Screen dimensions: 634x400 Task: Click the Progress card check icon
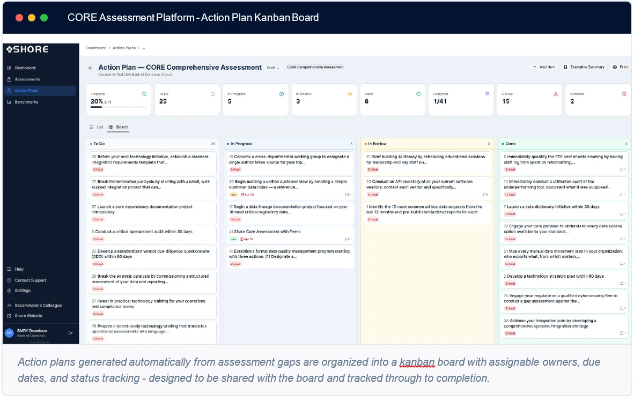pos(144,94)
